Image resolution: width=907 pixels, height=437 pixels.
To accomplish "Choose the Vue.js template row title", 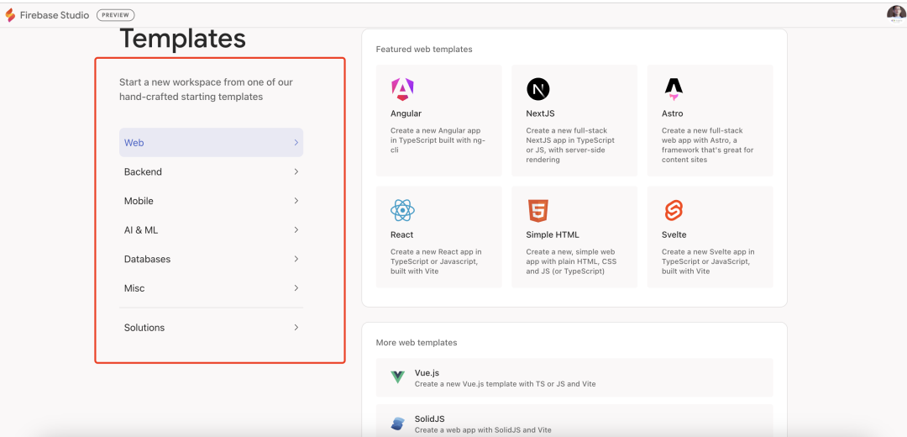I will pyautogui.click(x=427, y=373).
